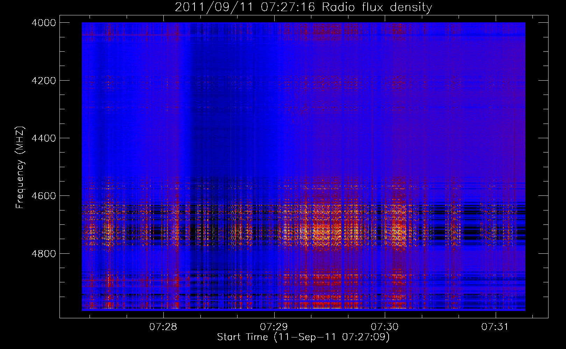Click the '4400' frequency axis label
Screen dimensions: 566x349
(x=43, y=138)
